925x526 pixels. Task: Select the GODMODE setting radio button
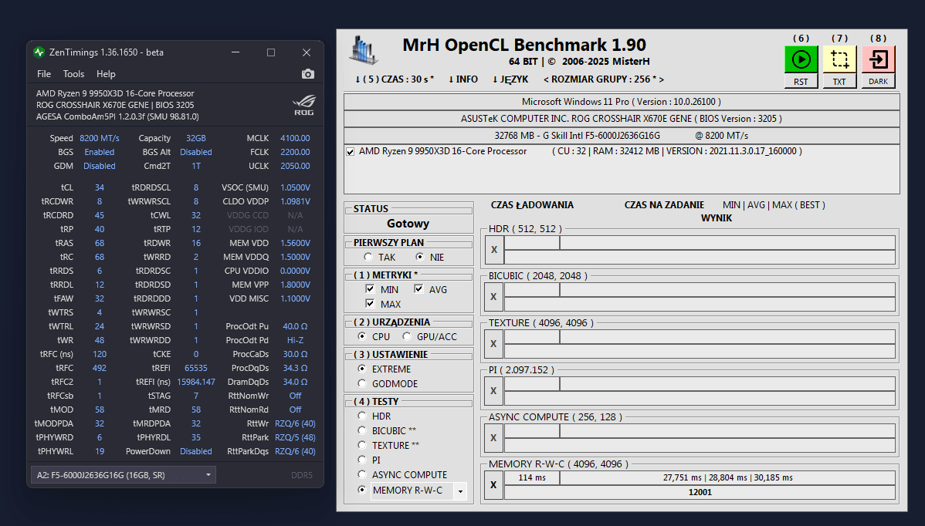pyautogui.click(x=361, y=383)
